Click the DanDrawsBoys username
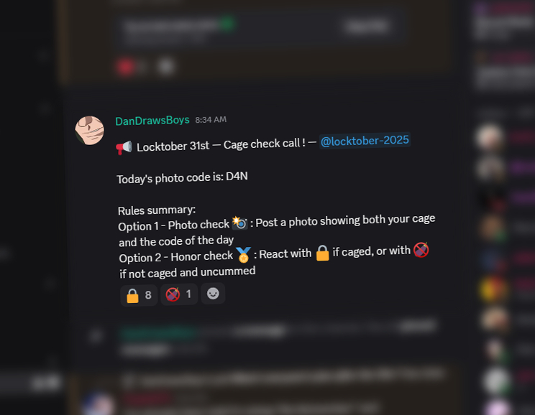The image size is (535, 415). tap(152, 121)
